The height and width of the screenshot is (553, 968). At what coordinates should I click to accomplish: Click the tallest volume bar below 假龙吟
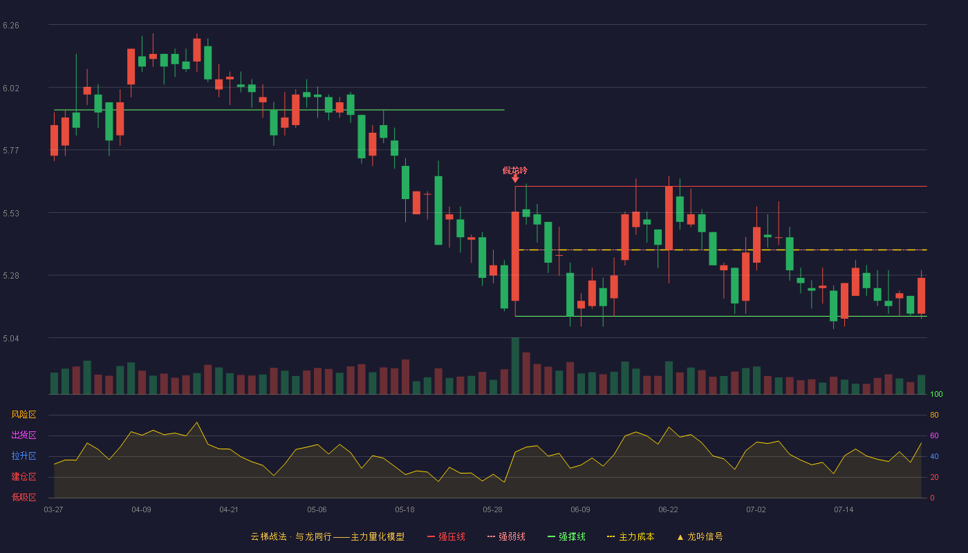[515, 366]
